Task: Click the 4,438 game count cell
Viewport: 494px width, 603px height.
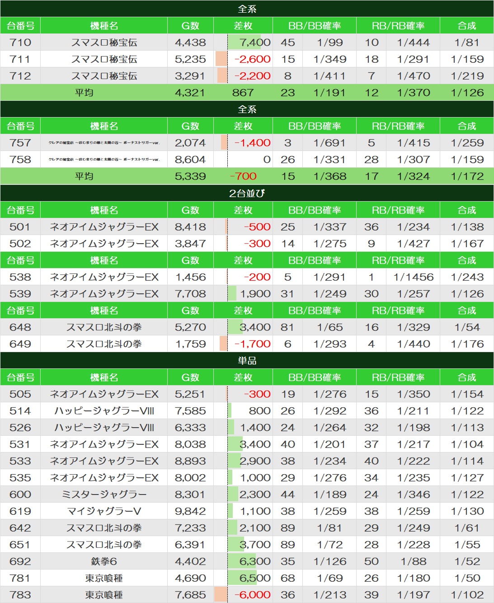Action: click(x=190, y=42)
